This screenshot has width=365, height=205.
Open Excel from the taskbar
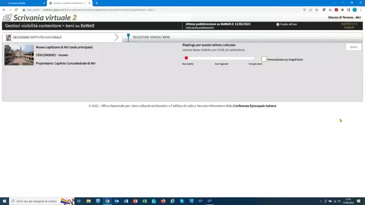pyautogui.click(x=144, y=201)
